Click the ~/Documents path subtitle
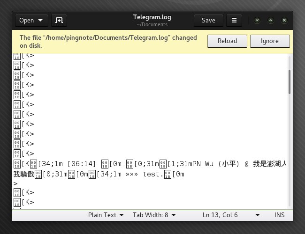Image resolution: width=305 pixels, height=234 pixels. 152,24
